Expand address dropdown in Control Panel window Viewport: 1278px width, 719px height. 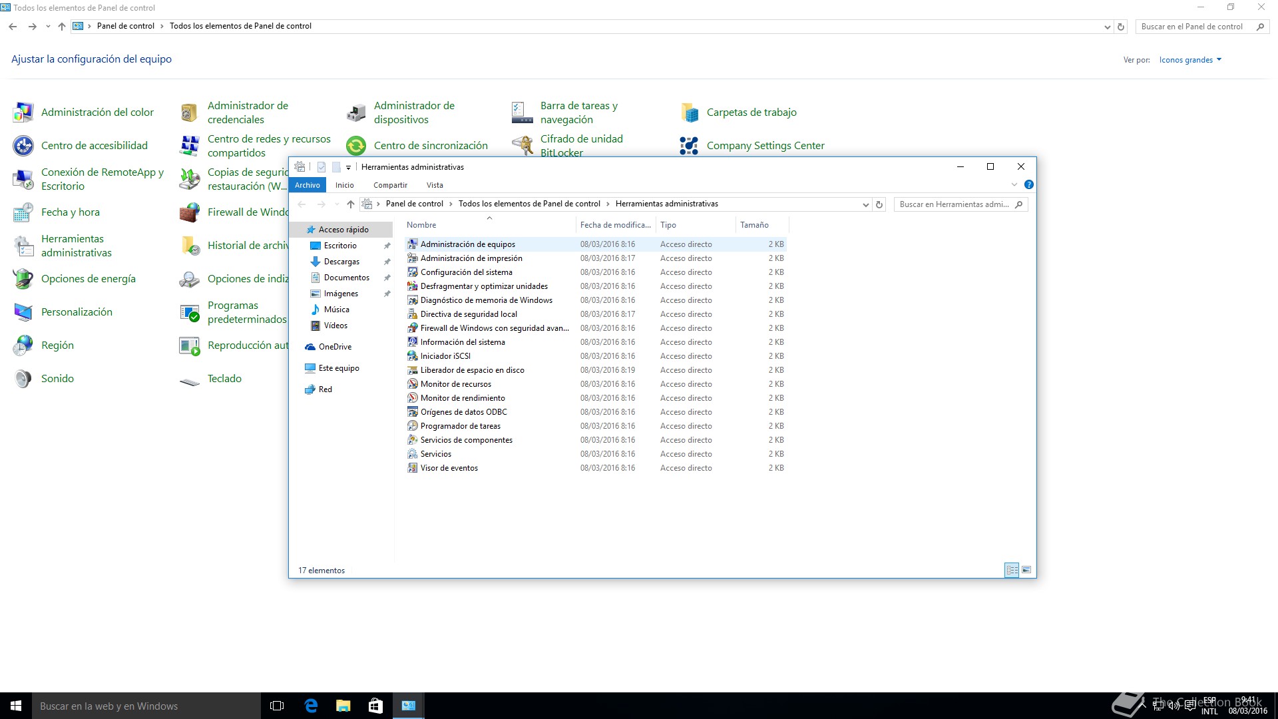[1107, 27]
